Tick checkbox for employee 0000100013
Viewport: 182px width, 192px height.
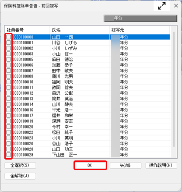click(9, 99)
